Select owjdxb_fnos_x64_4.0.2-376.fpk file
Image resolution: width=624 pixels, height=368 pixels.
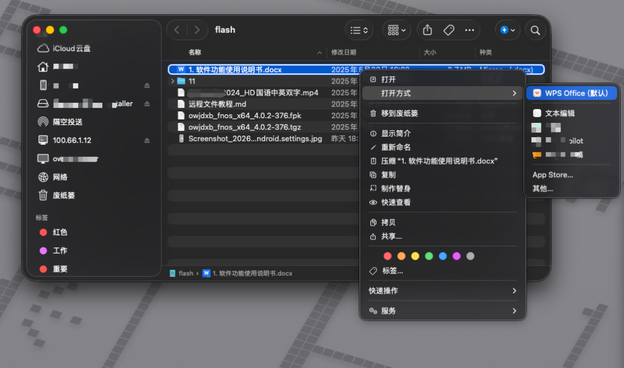tap(245, 115)
